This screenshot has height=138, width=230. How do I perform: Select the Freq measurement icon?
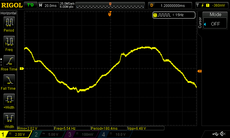tap(9, 42)
